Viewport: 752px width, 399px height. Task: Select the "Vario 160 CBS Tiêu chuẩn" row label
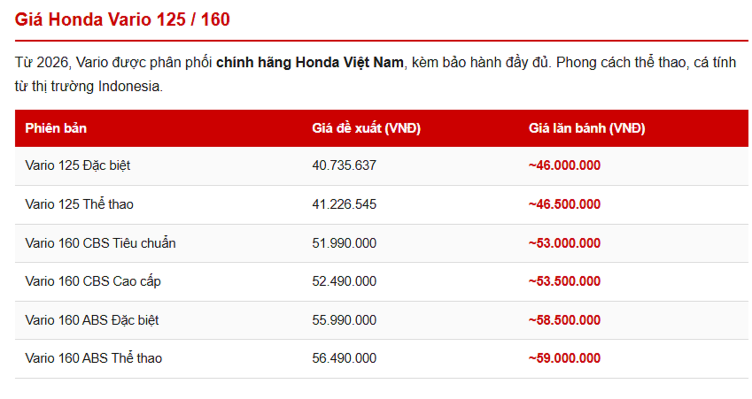pos(101,243)
